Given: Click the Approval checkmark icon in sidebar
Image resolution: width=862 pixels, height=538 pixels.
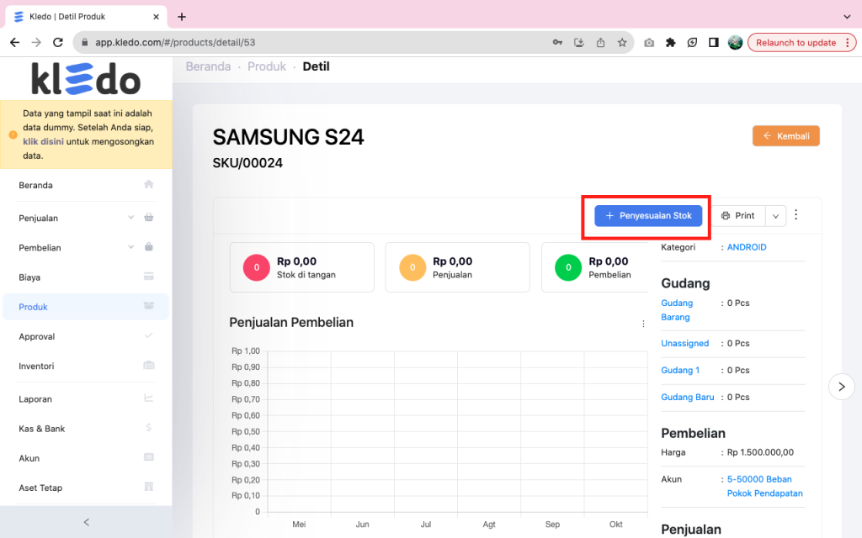Looking at the screenshot, I should click(x=148, y=335).
